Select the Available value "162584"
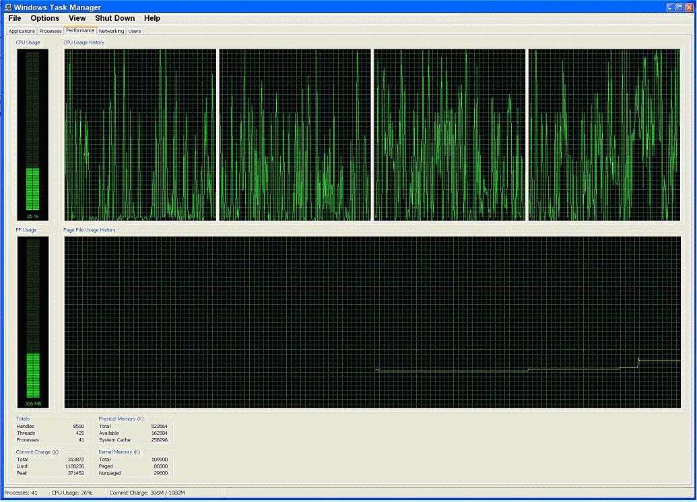The width and height of the screenshot is (697, 502). 159,433
